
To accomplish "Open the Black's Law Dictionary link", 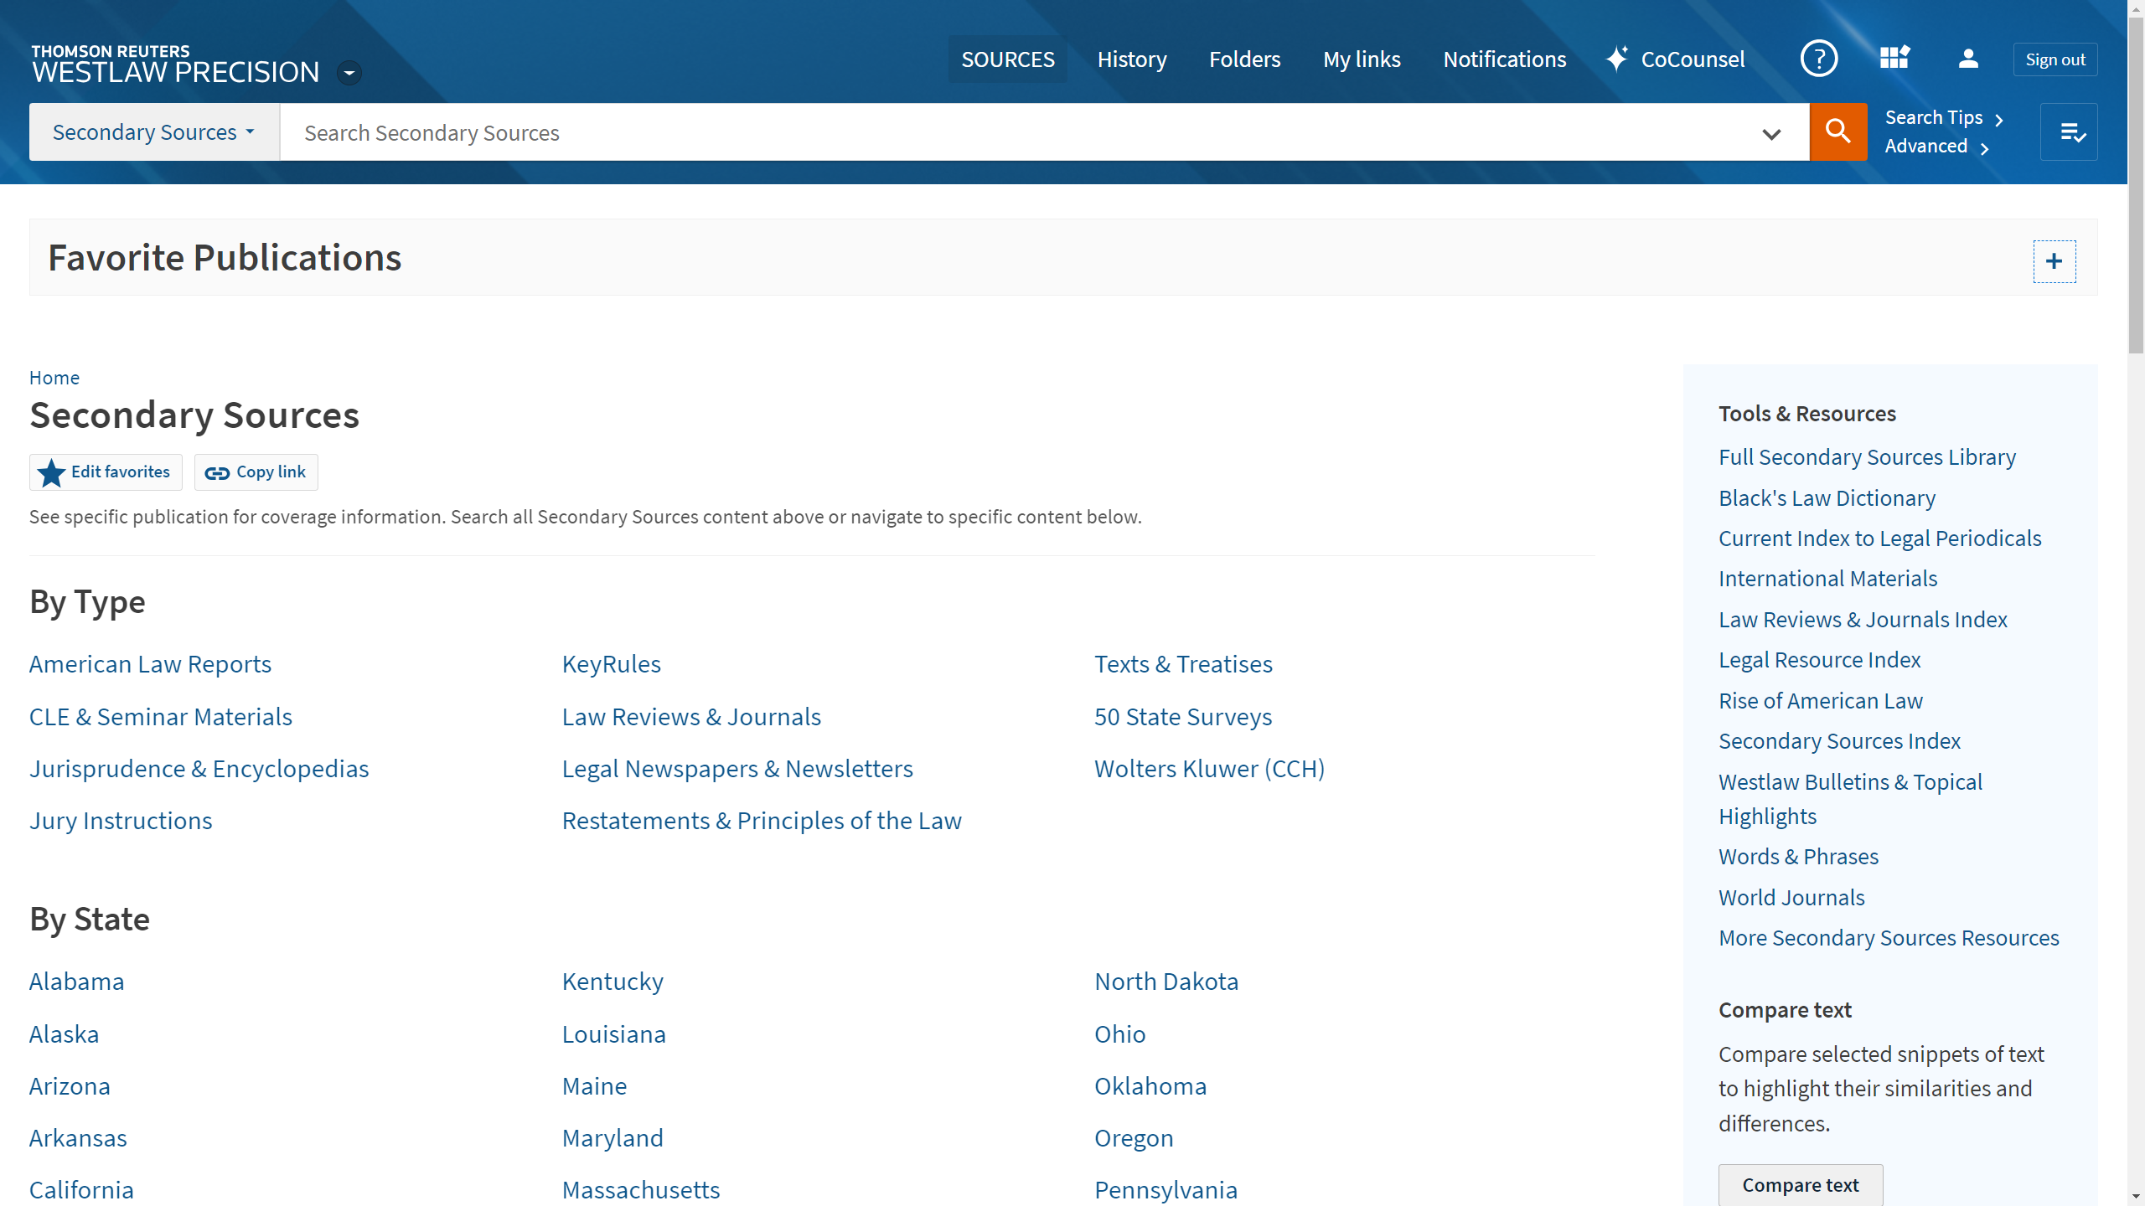I will [1827, 498].
